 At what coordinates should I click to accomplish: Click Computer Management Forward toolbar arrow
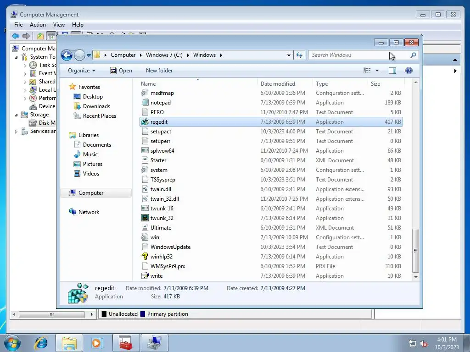pyautogui.click(x=26, y=36)
